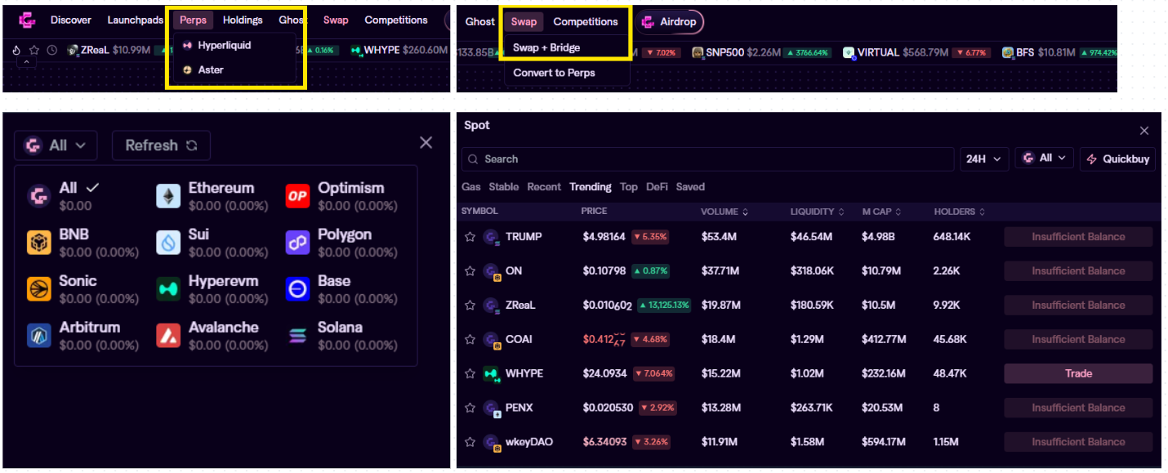Sort the table by Volume column
1168x473 pixels.
724,212
